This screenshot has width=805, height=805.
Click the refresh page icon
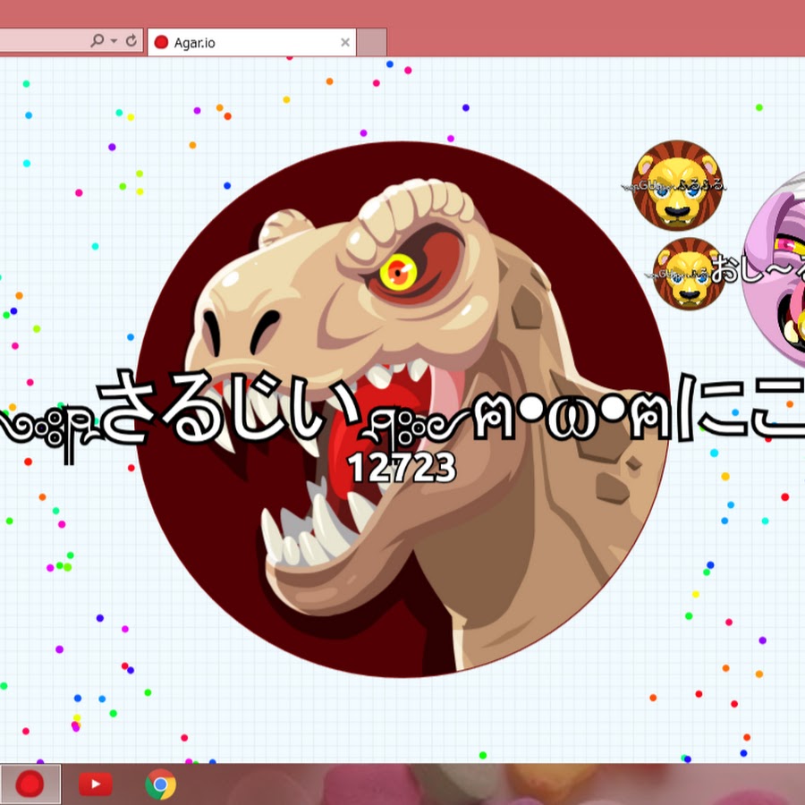tap(131, 40)
